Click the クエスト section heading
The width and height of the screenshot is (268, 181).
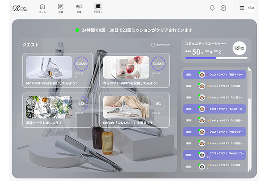pyautogui.click(x=30, y=45)
